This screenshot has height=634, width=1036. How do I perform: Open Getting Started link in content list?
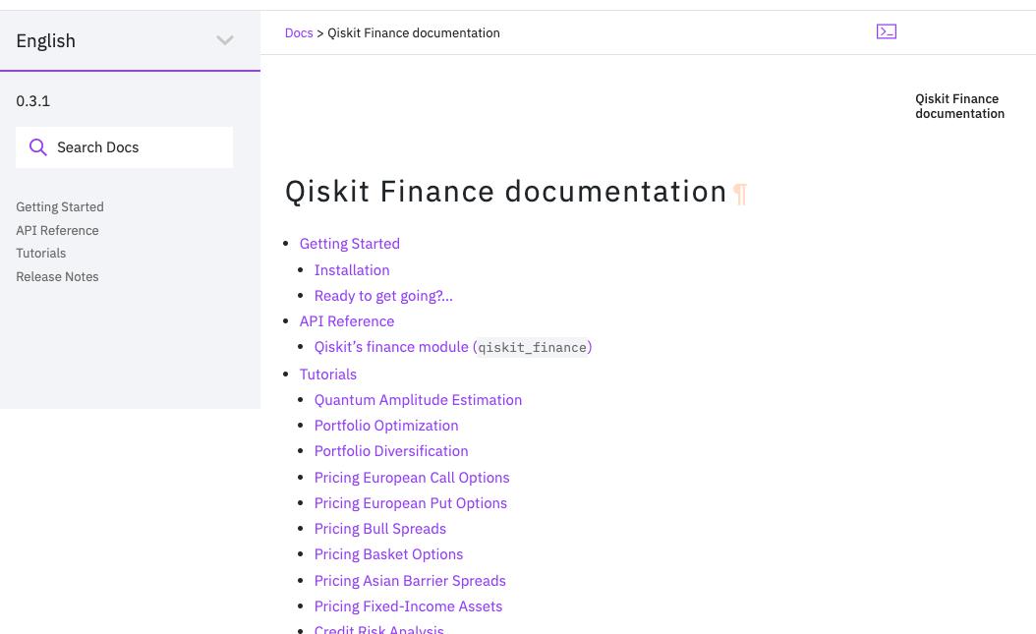point(350,244)
